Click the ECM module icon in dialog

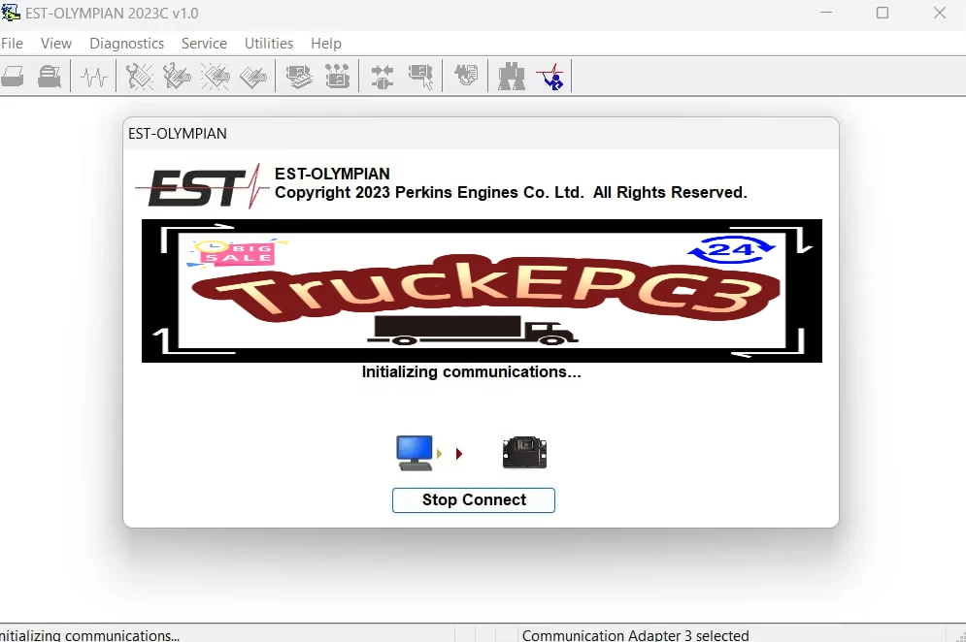[x=524, y=453]
